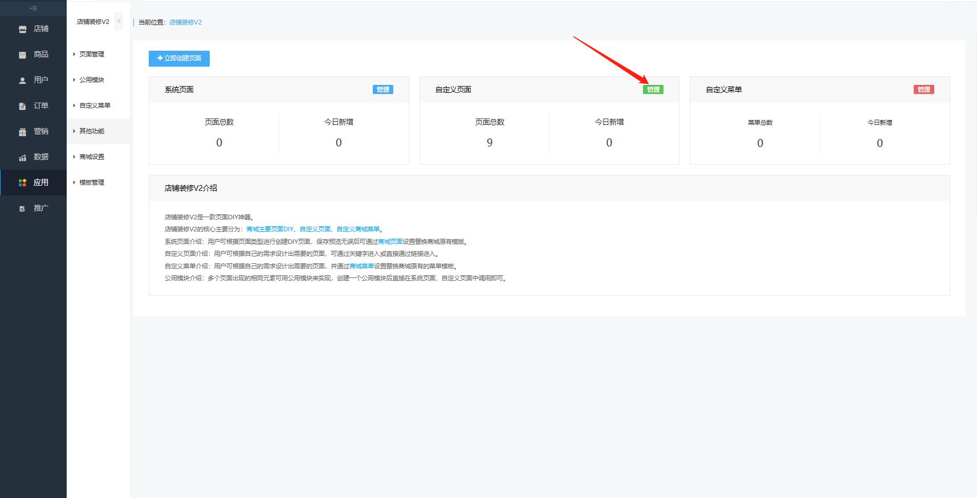This screenshot has width=977, height=498.
Task: Expand the 页面管理 submenu
Action: (99, 54)
